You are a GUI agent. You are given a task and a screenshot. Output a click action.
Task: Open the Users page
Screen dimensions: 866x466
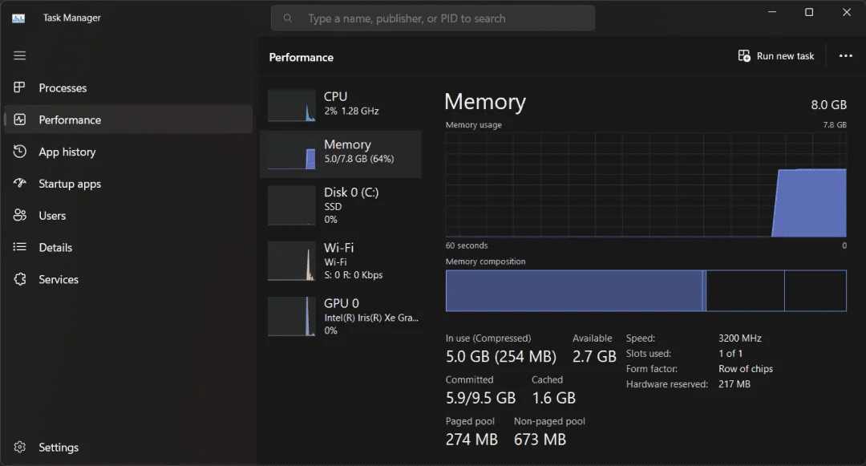click(128, 216)
